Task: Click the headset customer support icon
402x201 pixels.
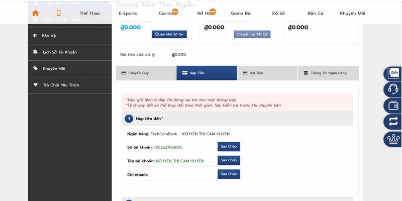Action: [392, 90]
